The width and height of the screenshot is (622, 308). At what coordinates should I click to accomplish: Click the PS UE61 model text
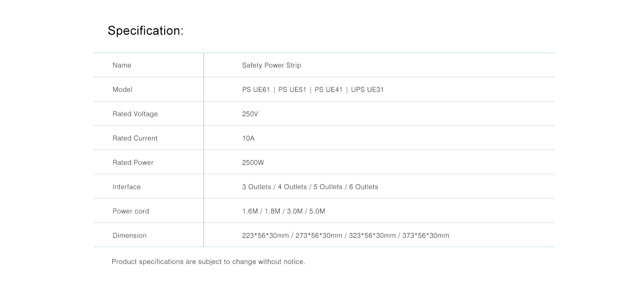[x=256, y=89]
